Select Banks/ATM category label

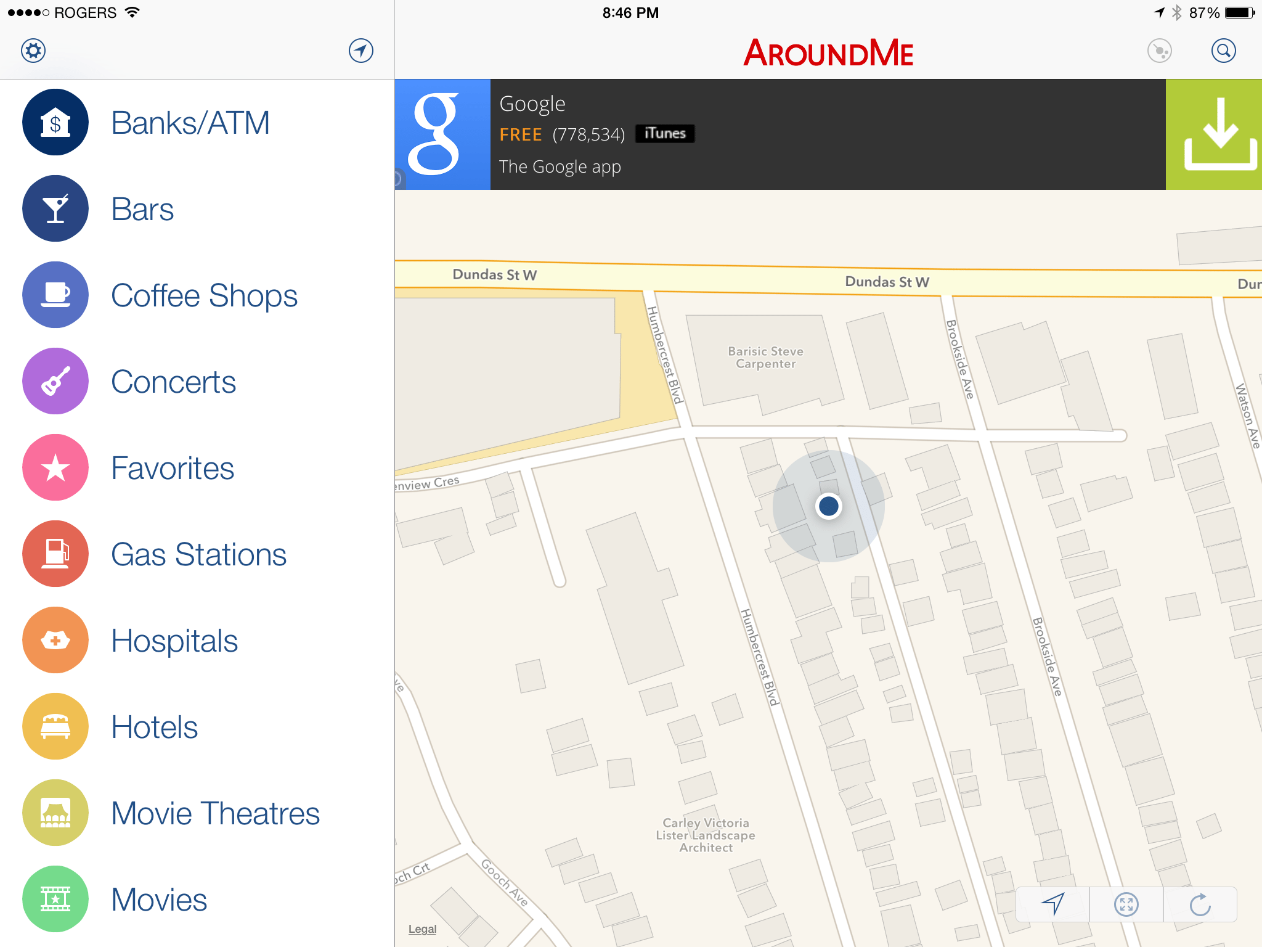(x=190, y=123)
